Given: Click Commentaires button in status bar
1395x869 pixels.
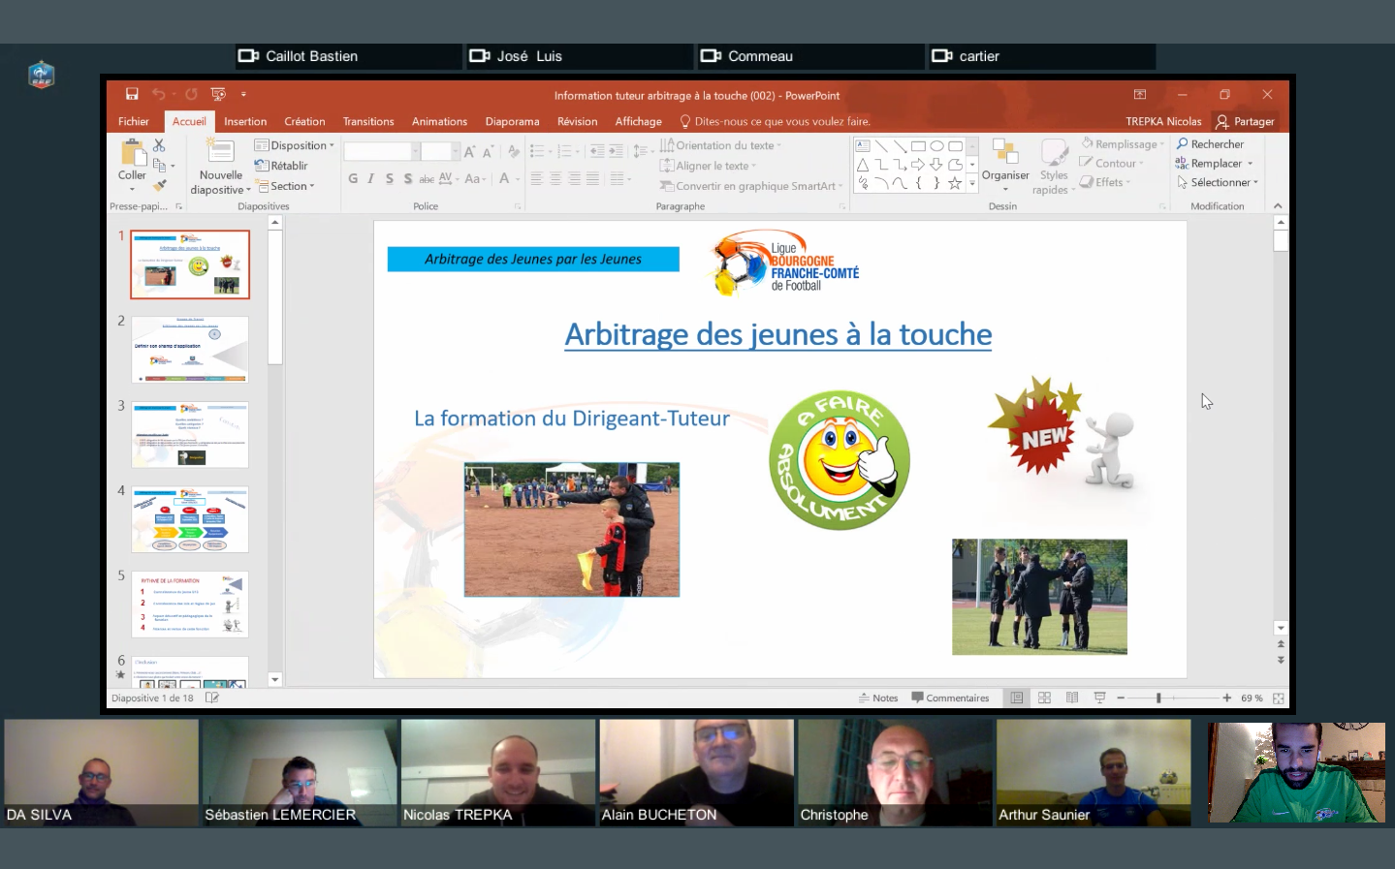Looking at the screenshot, I should click(950, 698).
